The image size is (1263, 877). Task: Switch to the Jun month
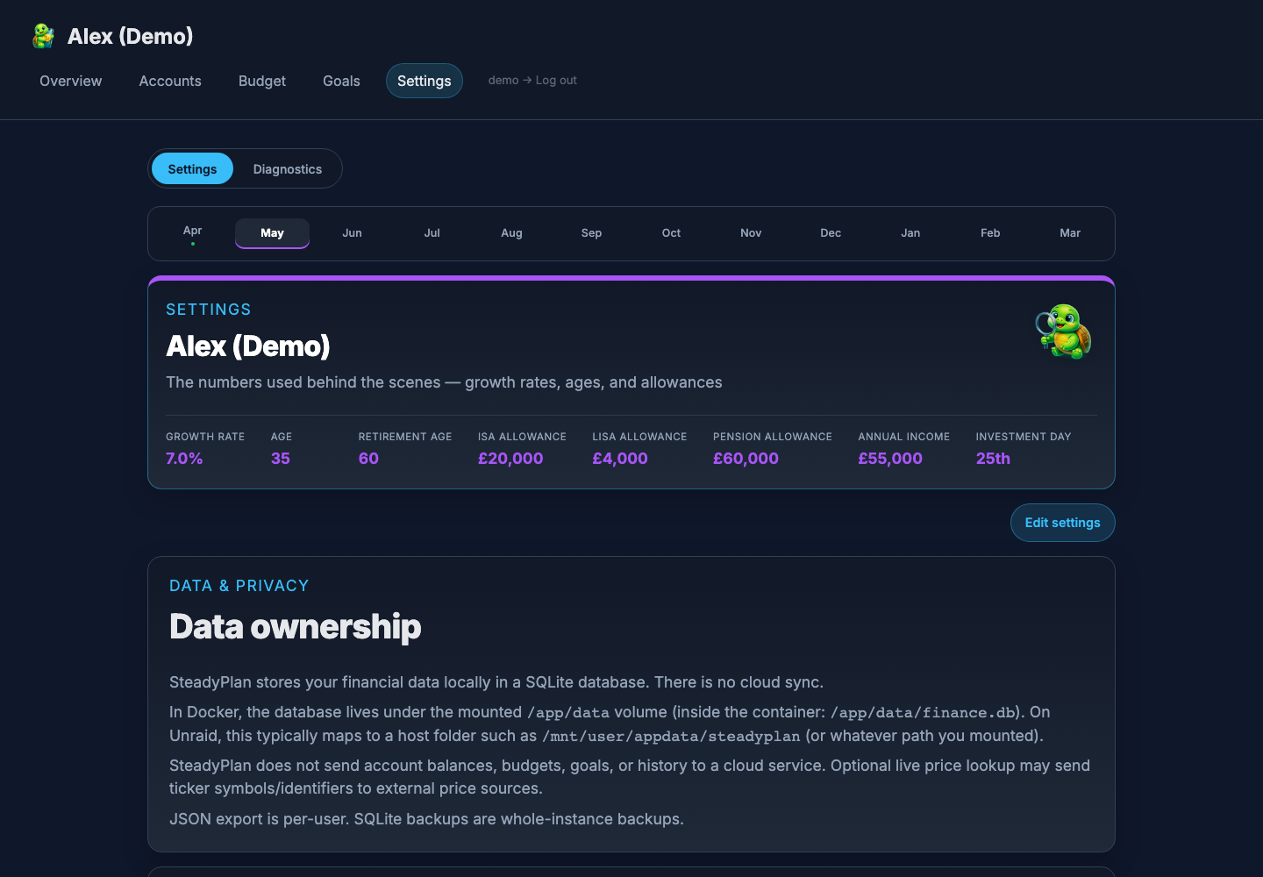tap(352, 233)
